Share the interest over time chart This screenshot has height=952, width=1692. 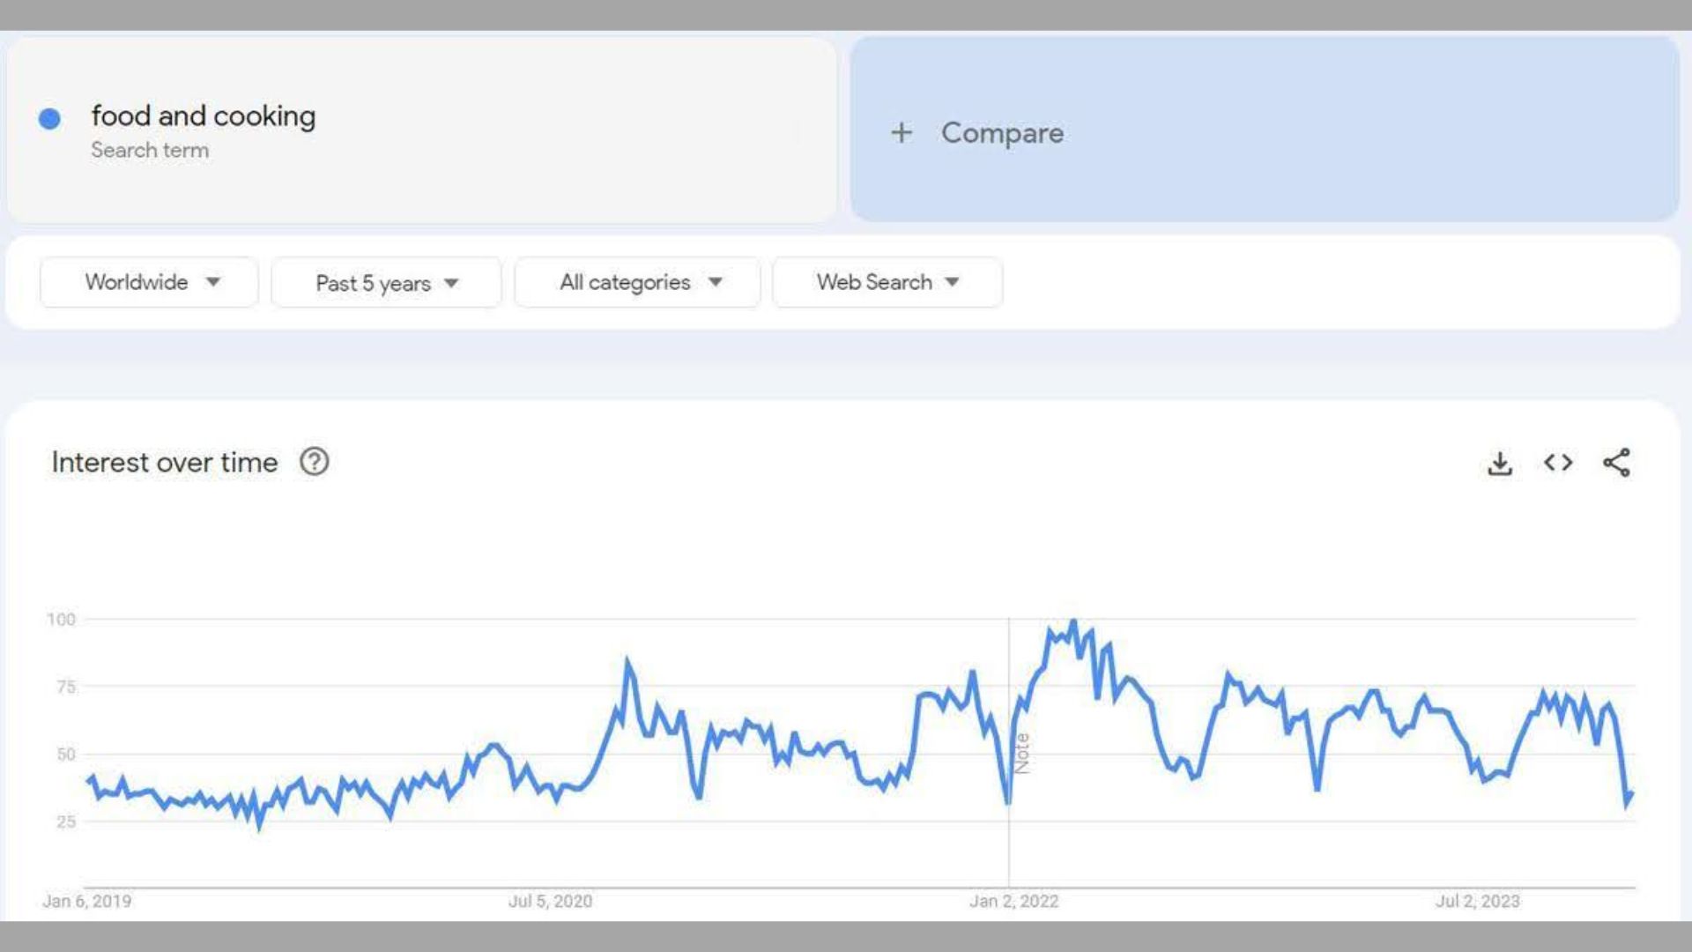(1616, 463)
